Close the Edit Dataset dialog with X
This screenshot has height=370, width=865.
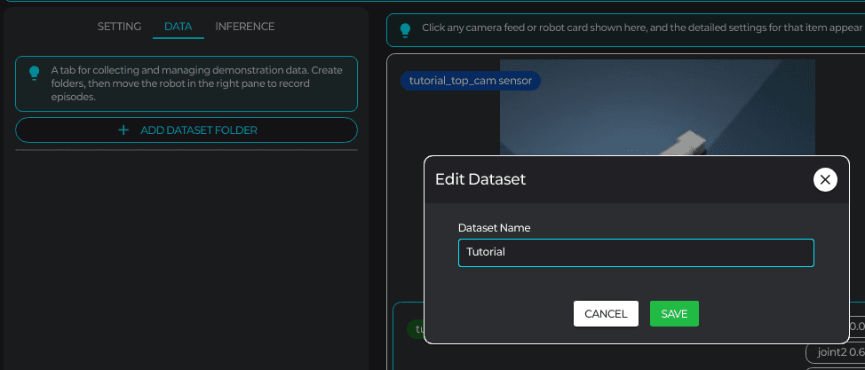825,179
